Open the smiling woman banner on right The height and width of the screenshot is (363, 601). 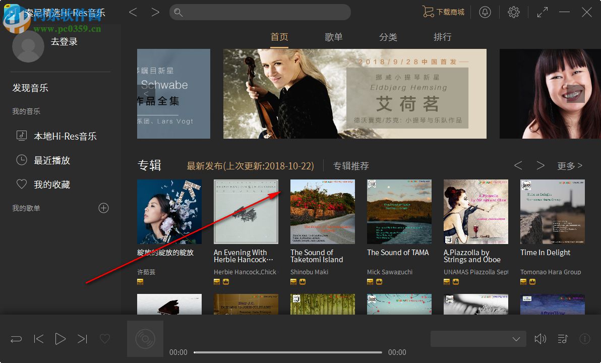pos(550,94)
